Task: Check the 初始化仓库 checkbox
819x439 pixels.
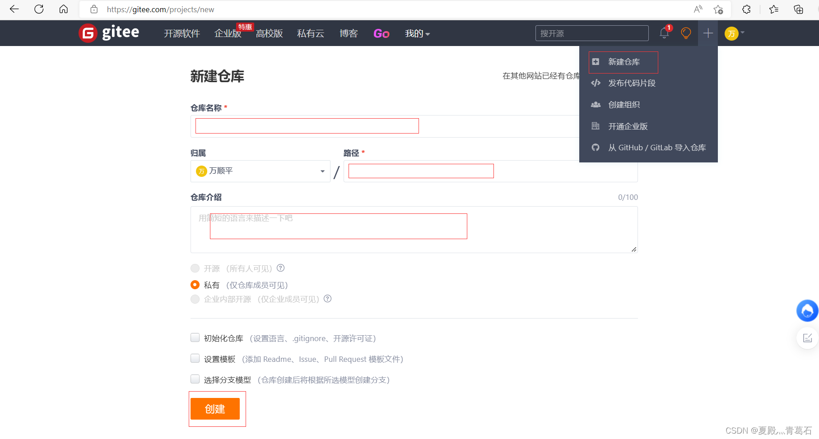Action: [x=195, y=337]
